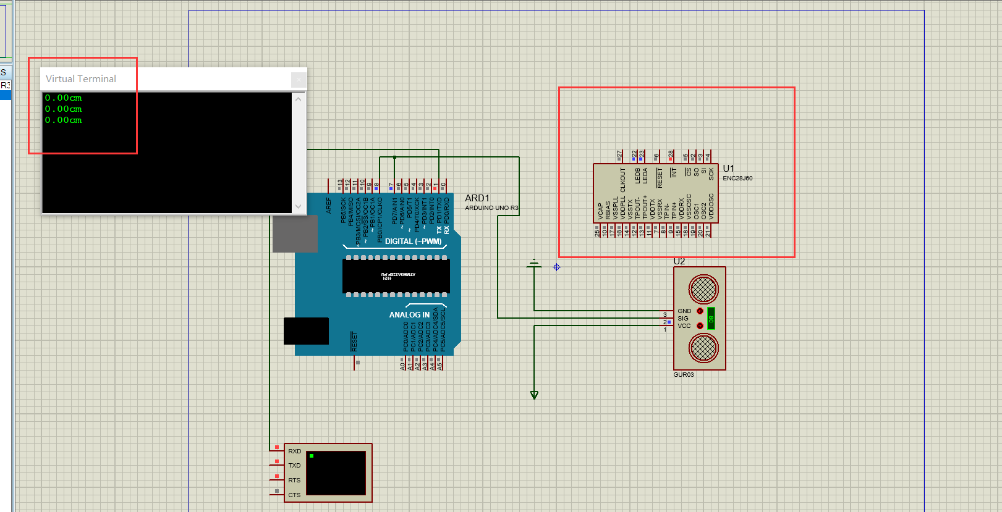Select the ATmega chip on the Arduino board
Screen dimensions: 1002x512
[396, 275]
